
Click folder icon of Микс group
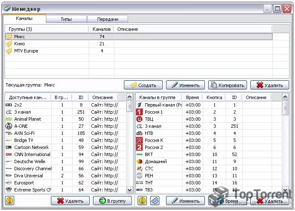(9, 37)
